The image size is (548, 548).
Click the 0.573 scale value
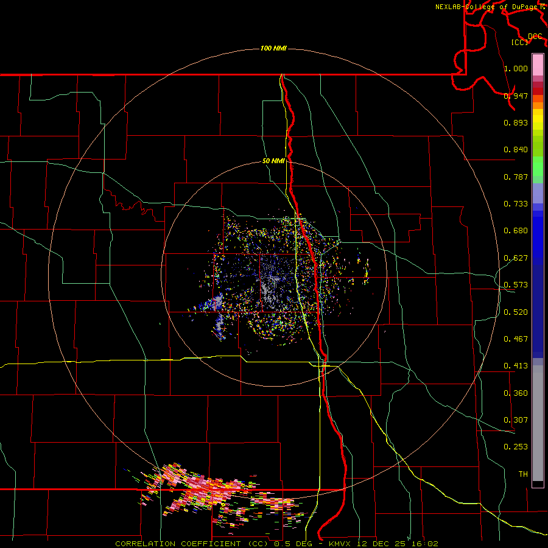[x=516, y=285]
